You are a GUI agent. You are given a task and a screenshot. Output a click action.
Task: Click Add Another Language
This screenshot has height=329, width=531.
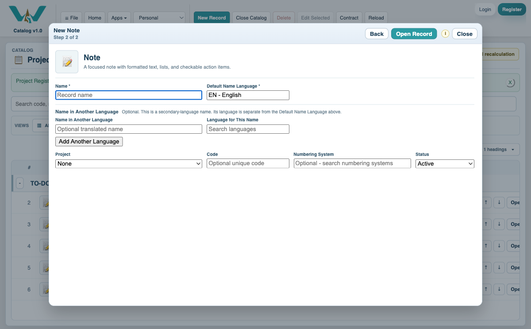point(89,141)
